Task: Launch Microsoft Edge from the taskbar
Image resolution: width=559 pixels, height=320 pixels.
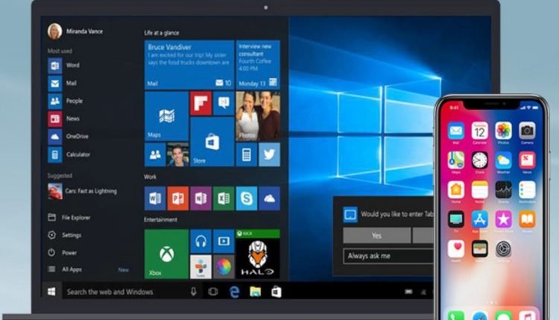Action: 234,292
